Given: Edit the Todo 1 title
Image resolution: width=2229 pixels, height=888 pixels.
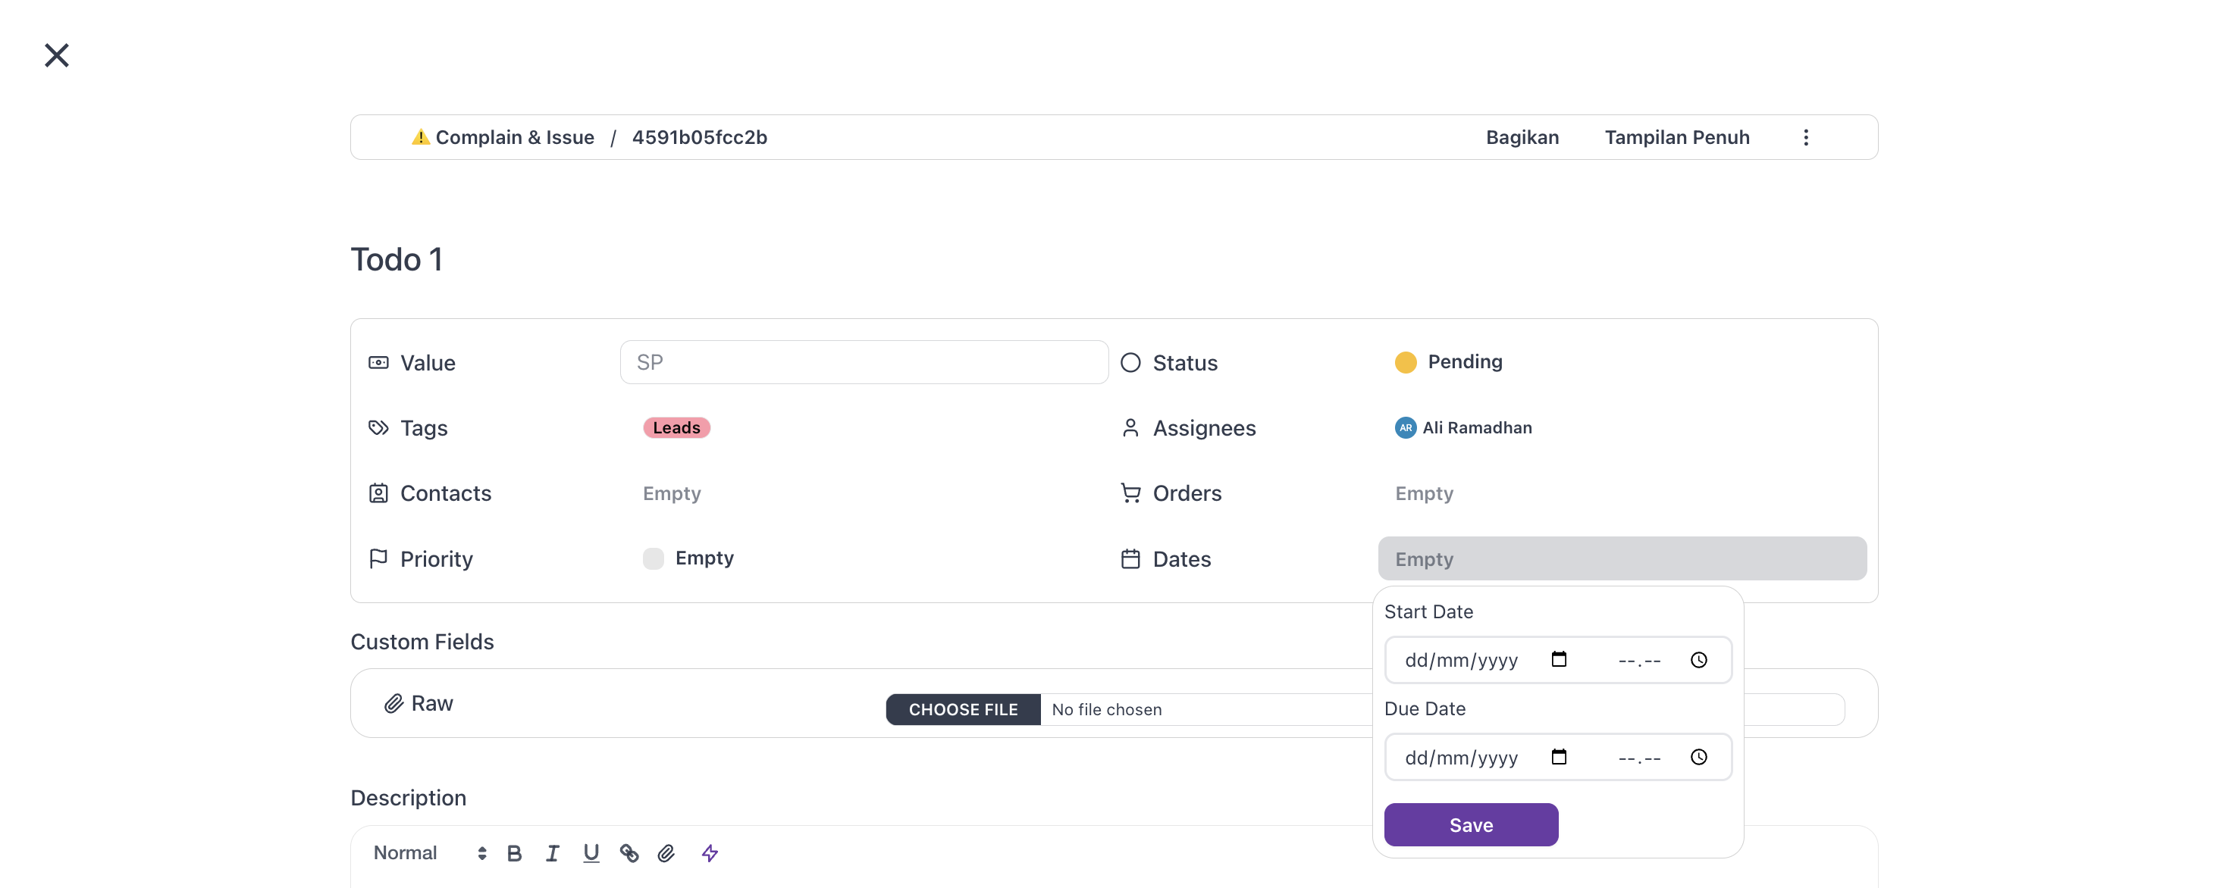Looking at the screenshot, I should [397, 259].
